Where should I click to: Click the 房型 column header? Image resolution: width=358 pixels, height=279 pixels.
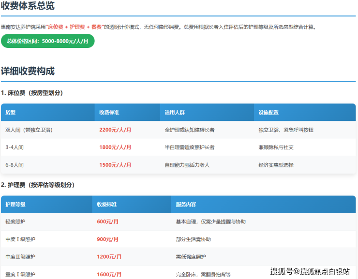(11, 112)
